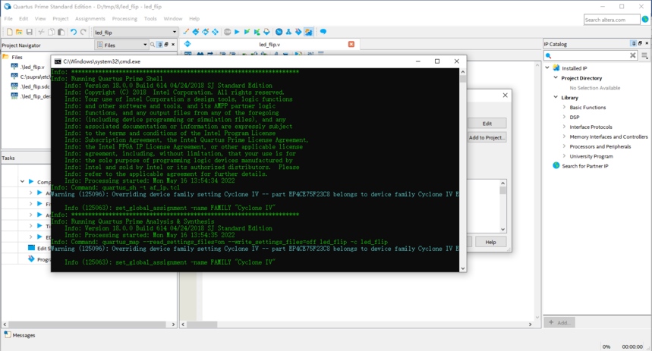
Task: Float the Project Navigator panel
Action: pyautogui.click(x=166, y=45)
